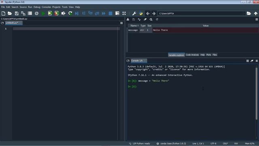Clear console eraser icon
259x146 pixels.
point(252,61)
